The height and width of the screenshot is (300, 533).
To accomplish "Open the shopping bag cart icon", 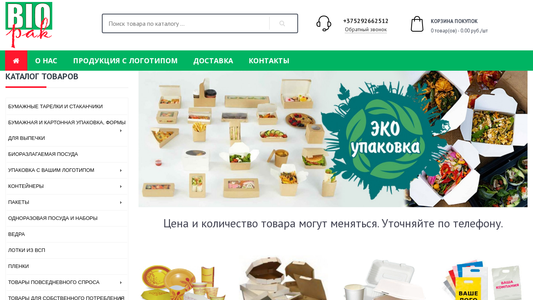I will tap(417, 24).
